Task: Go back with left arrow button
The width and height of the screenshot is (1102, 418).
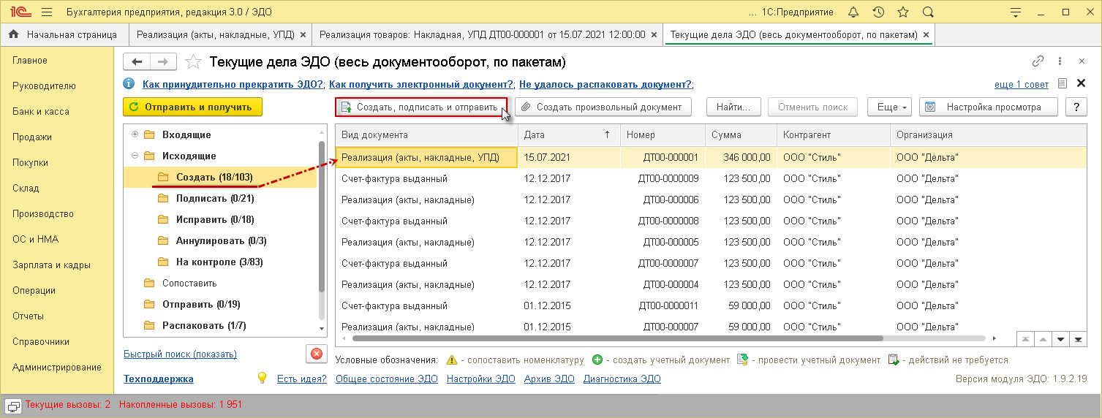Action: pyautogui.click(x=137, y=62)
